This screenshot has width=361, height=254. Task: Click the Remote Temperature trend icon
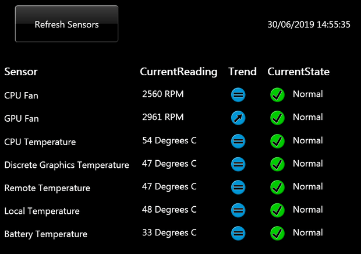point(238,187)
